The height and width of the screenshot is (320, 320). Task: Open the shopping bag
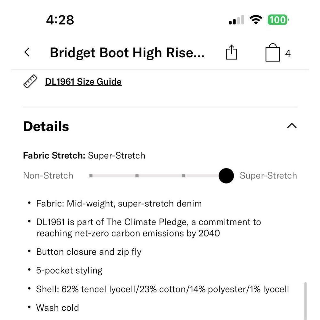tap(272, 52)
